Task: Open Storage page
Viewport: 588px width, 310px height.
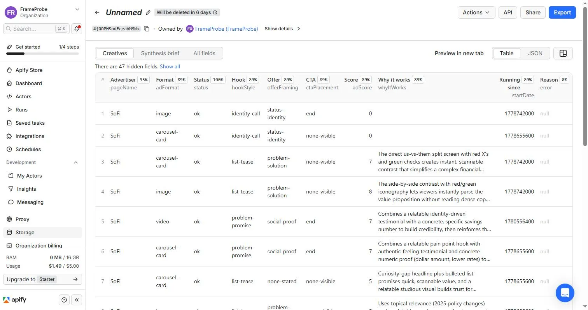Action: click(43, 232)
